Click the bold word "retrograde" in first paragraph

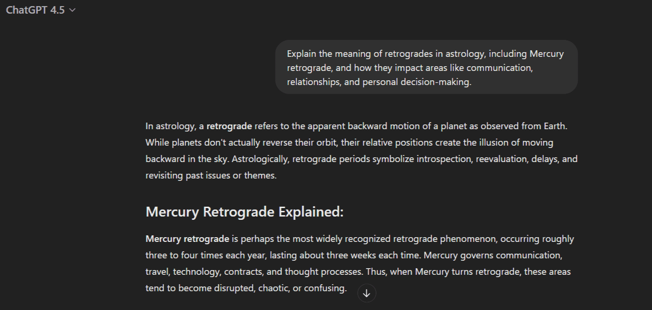(x=229, y=126)
